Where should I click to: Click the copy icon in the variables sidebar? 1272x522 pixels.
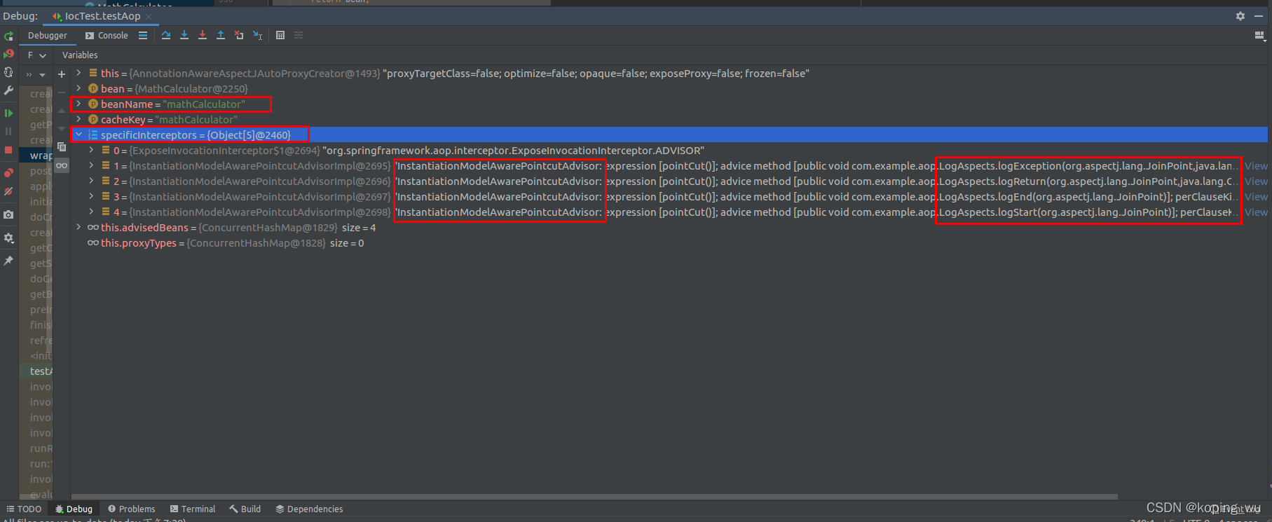tap(62, 146)
